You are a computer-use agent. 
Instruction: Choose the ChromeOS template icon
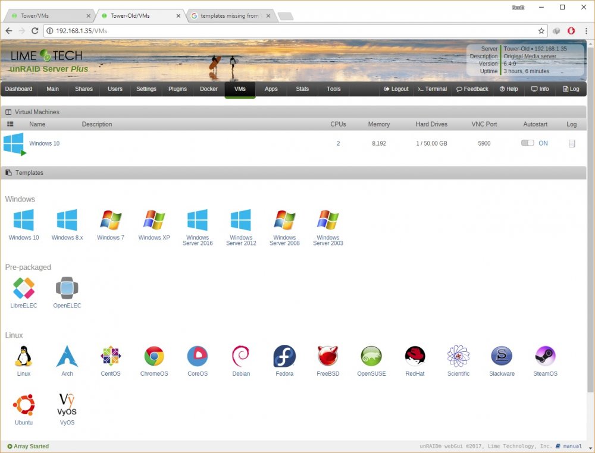(x=154, y=356)
